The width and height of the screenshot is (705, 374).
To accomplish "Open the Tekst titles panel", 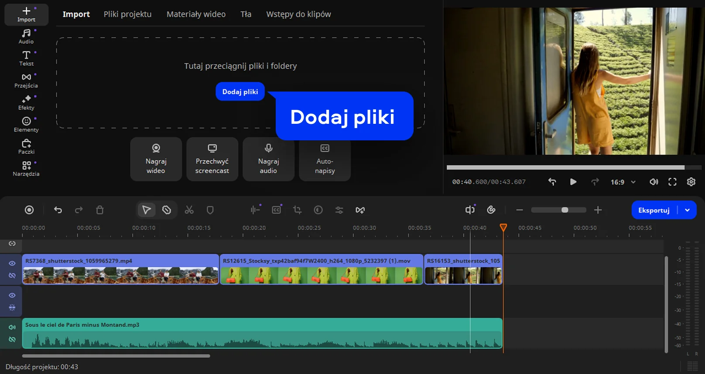I will tap(26, 58).
